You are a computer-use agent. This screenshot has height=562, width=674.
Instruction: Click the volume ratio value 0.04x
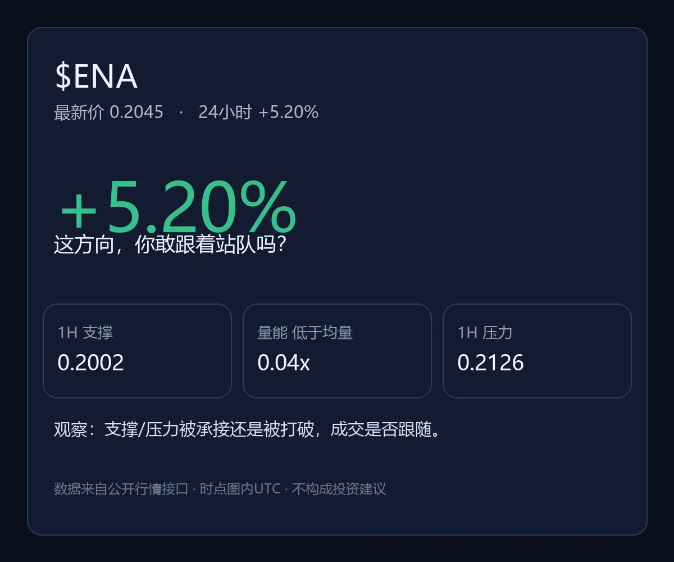coord(284,362)
